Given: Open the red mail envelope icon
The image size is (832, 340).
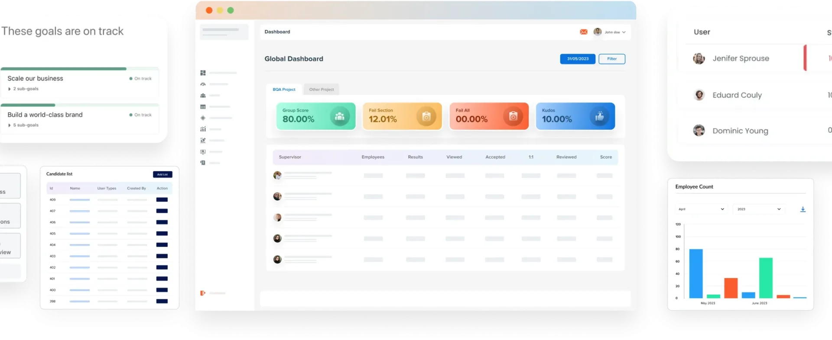Looking at the screenshot, I should 584,32.
